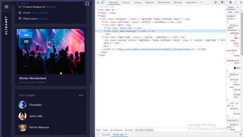The width and height of the screenshot is (243, 137).
Task: Open the Patrick Watsons page
Action: (39, 127)
